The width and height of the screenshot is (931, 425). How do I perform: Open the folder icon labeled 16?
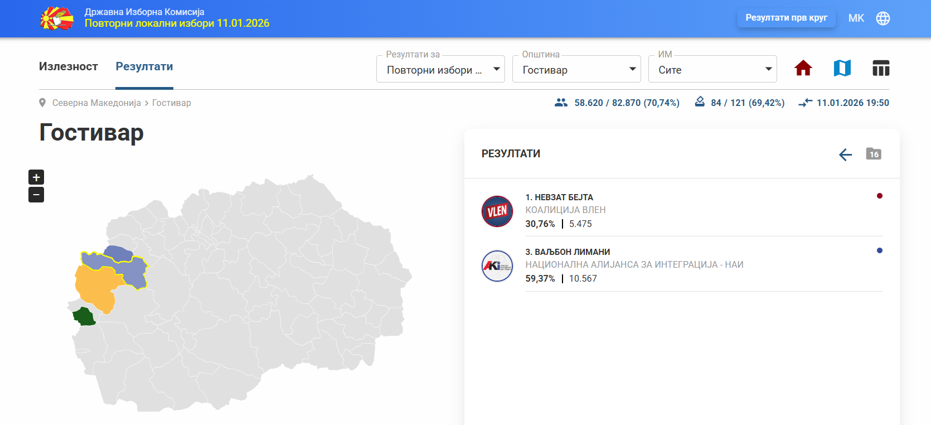point(873,154)
